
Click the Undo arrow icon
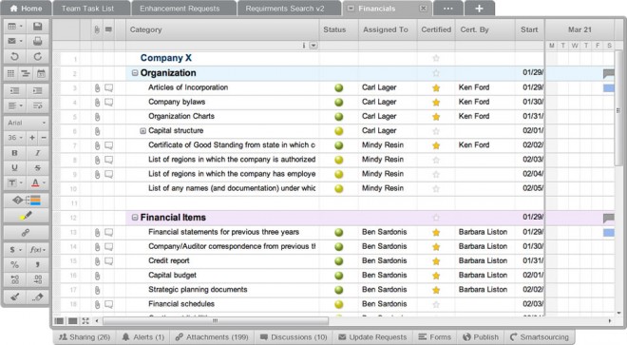(x=15, y=56)
